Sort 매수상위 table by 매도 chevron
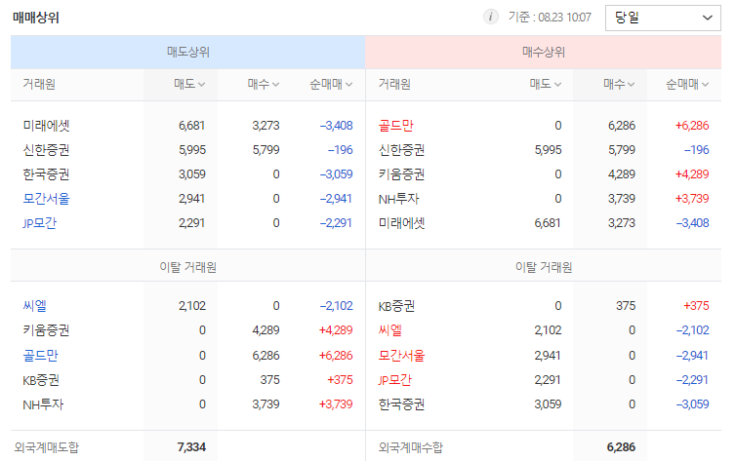Screen dimensions: 736x461 pyautogui.click(x=557, y=85)
